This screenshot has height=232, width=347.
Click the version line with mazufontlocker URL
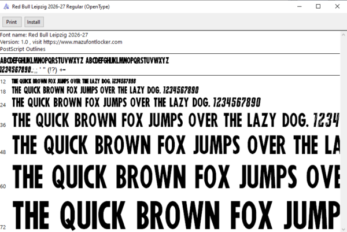61,42
